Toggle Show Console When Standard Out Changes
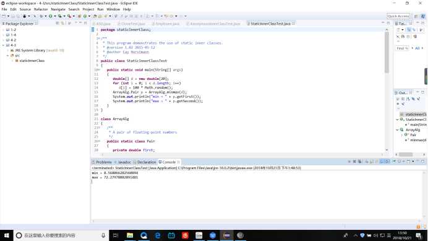428x241 pixels. 382,162
